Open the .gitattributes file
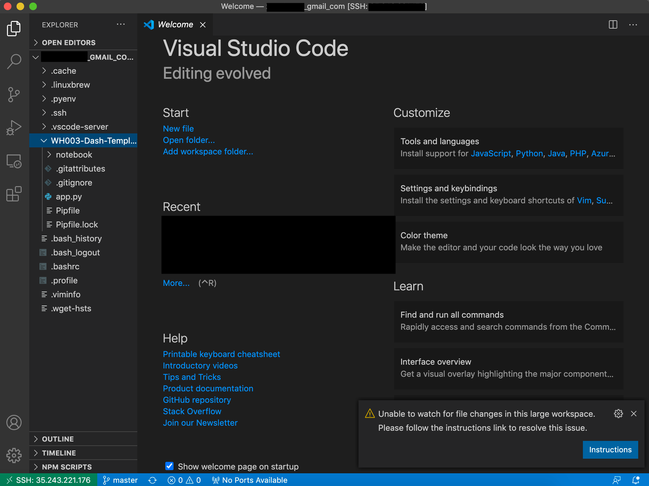Viewport: 649px width, 486px height. (x=83, y=169)
